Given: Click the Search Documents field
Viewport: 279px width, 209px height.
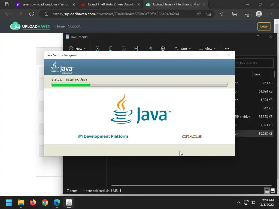Looking at the screenshot, I should click(x=254, y=63).
